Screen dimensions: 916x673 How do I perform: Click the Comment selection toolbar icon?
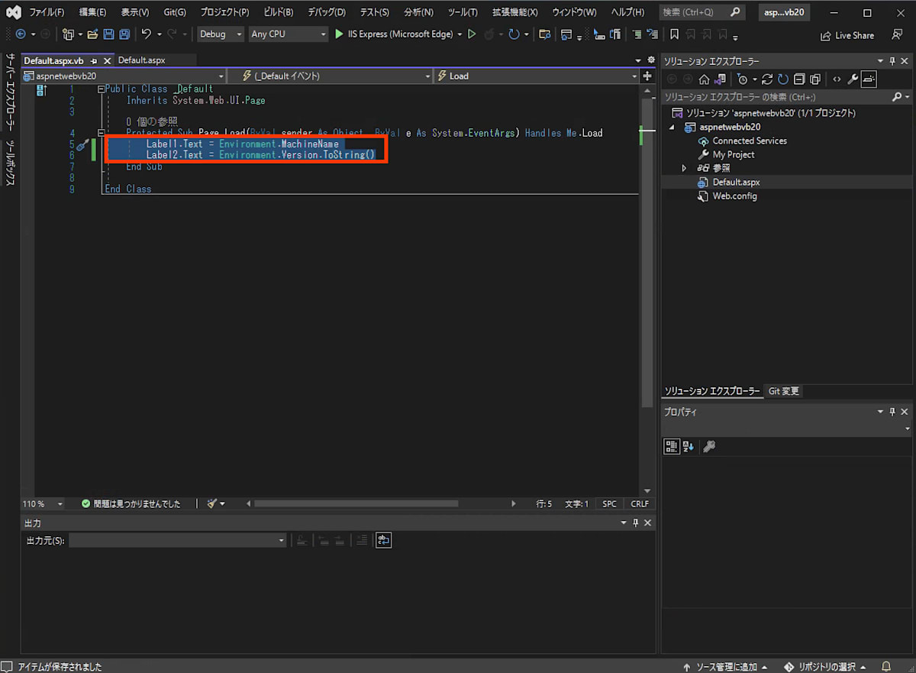coord(637,34)
